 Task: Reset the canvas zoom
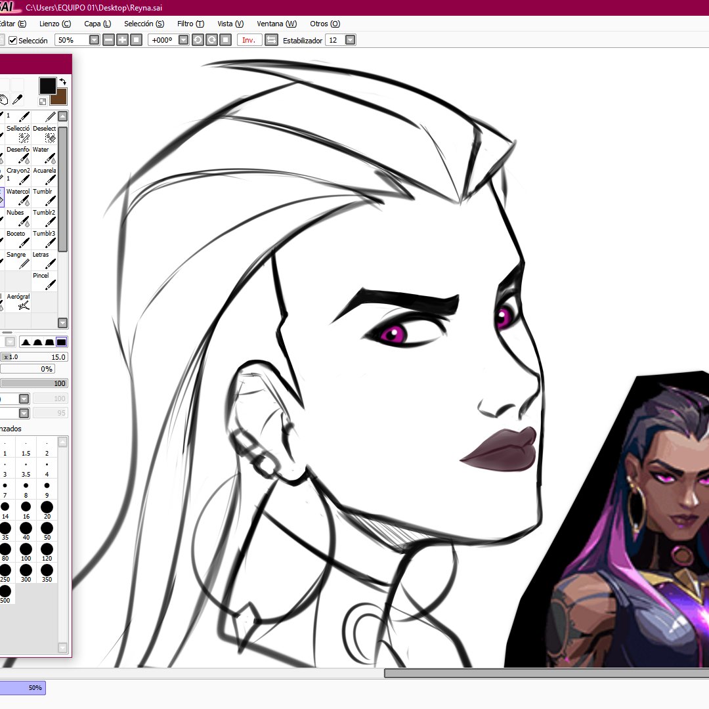tap(136, 40)
